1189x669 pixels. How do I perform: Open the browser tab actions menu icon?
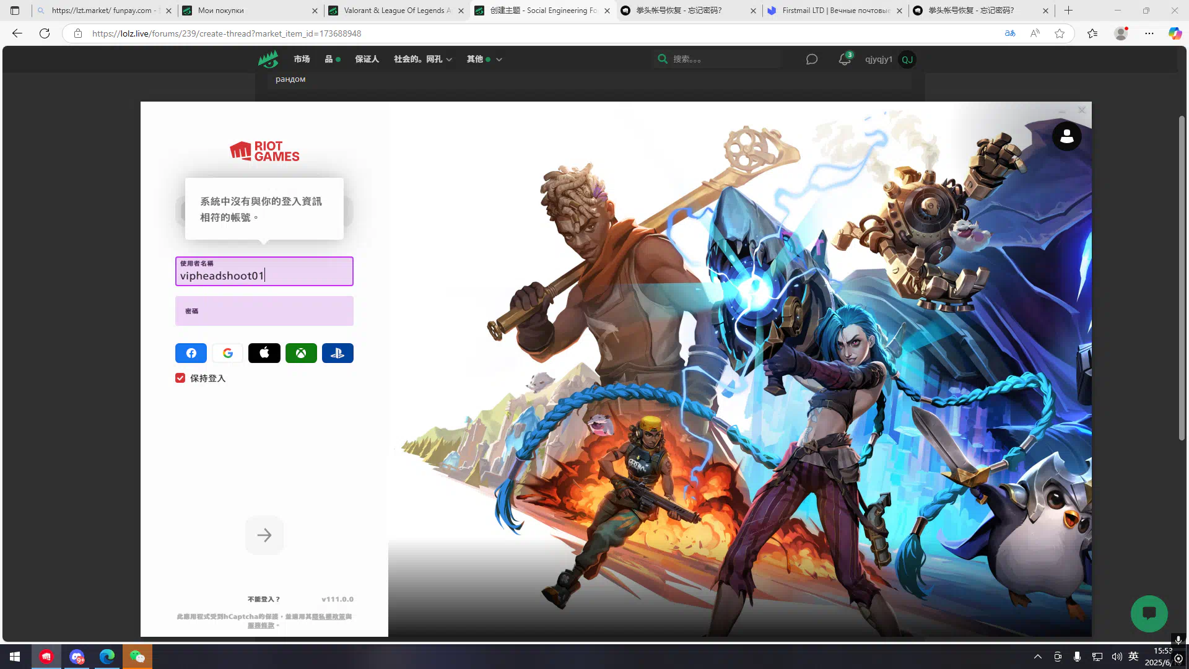15,11
